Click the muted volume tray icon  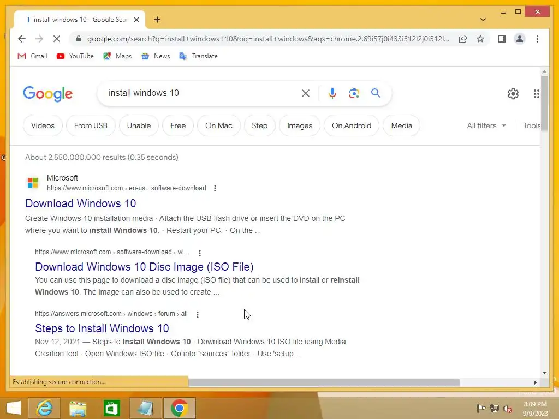[508, 409]
